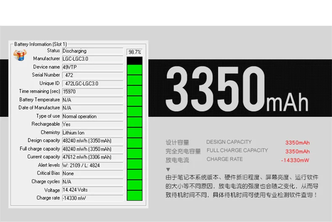Click the 完全充电容量 label
Viewport: 332px width, 222px height.
coord(183,151)
